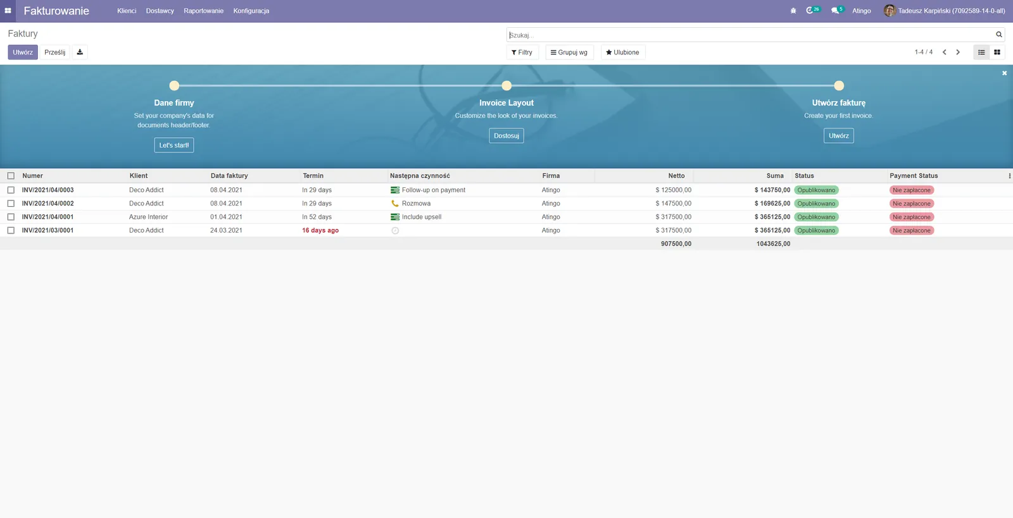Click the phone icon next to Rozmowa
This screenshot has width=1013, height=518.
pyautogui.click(x=395, y=204)
